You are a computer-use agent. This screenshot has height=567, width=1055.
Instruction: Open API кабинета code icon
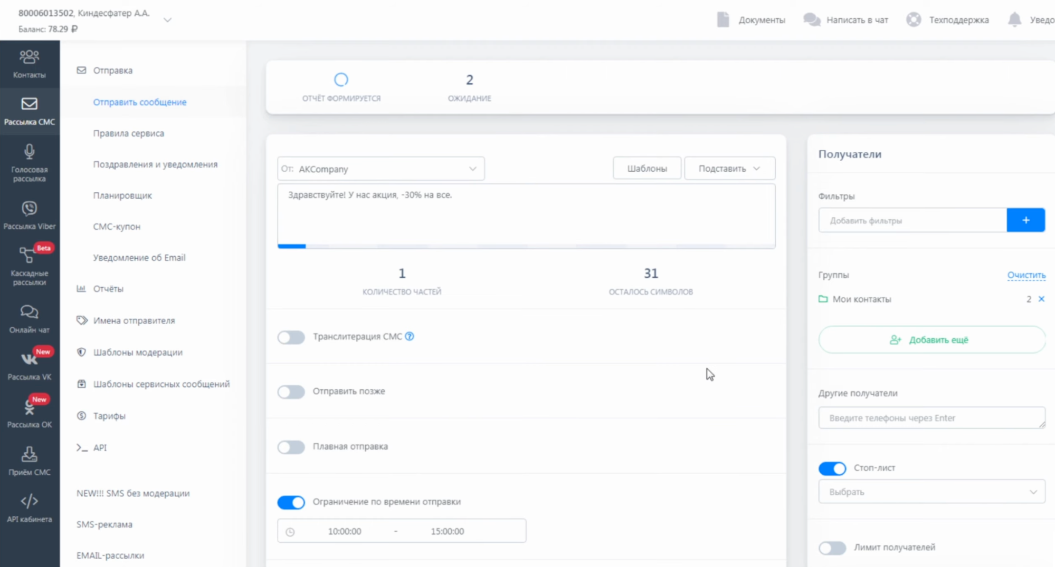click(x=30, y=501)
